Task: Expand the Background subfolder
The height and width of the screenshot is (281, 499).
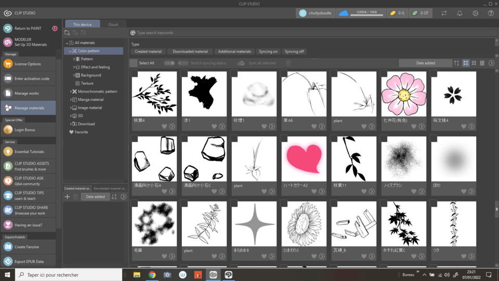Action: pyautogui.click(x=74, y=75)
